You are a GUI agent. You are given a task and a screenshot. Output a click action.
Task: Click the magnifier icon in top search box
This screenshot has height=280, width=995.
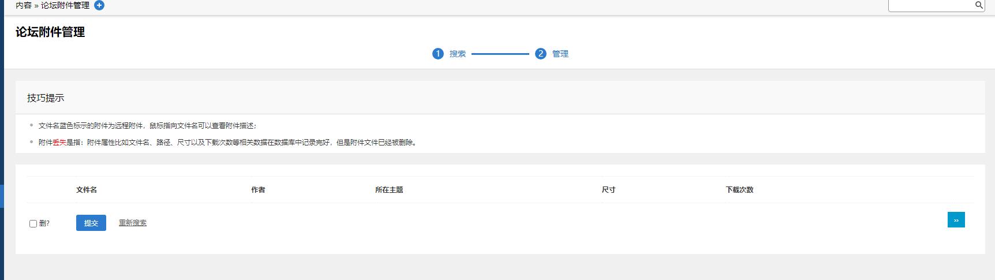click(979, 5)
